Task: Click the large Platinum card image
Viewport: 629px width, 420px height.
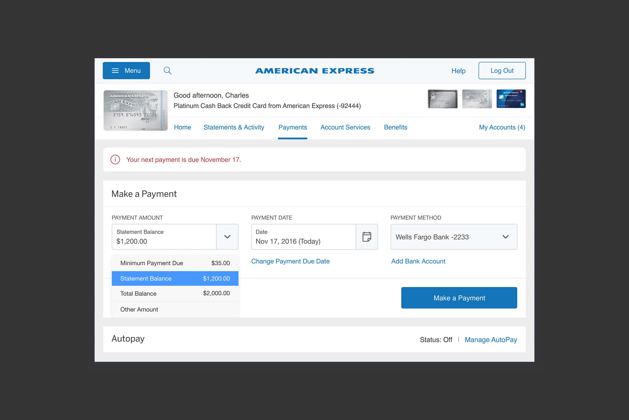Action: coord(136,110)
